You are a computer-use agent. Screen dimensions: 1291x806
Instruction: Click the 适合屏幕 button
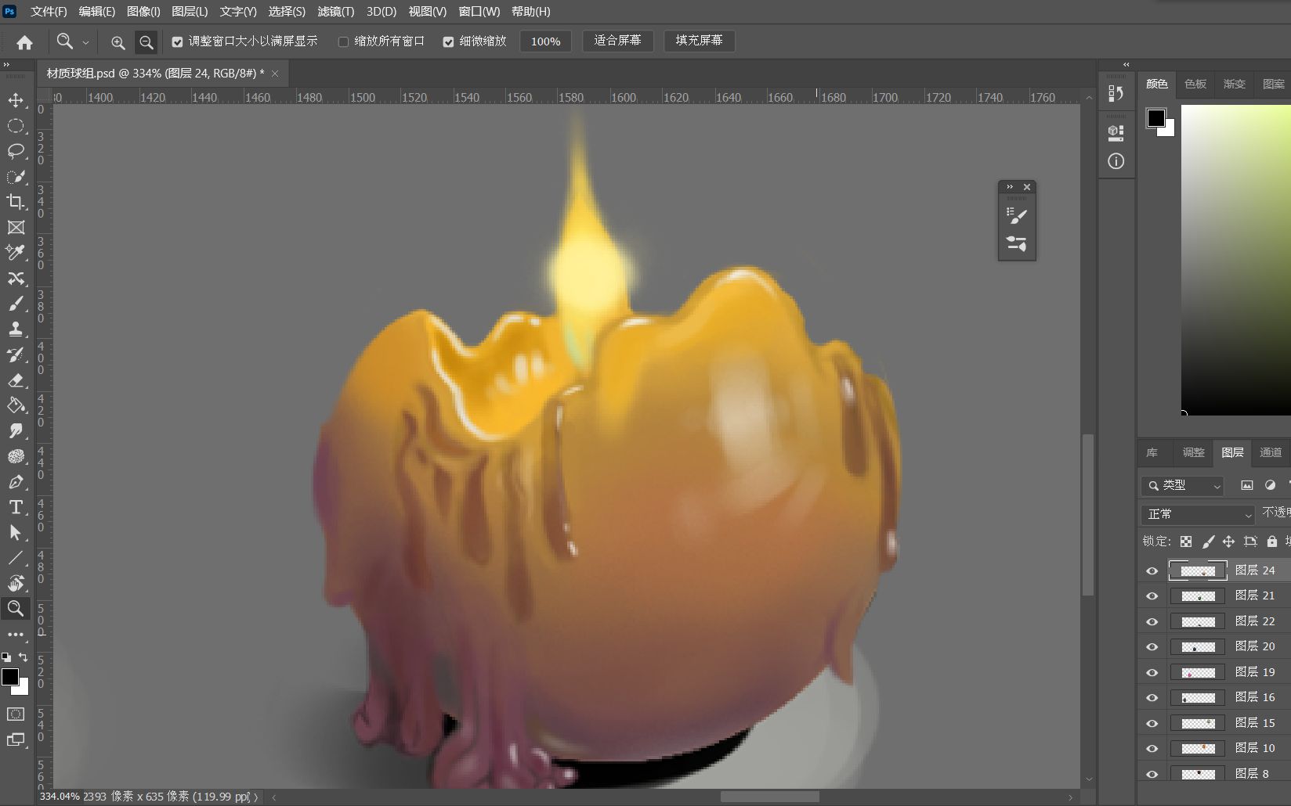point(617,41)
